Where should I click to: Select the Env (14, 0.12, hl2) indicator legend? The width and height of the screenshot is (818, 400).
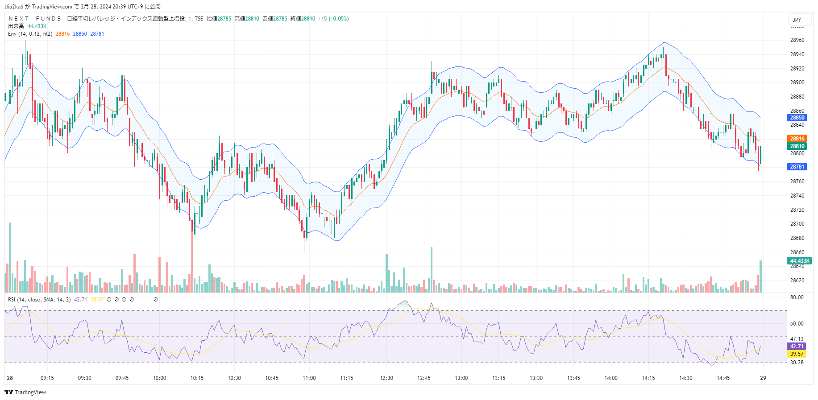click(x=30, y=34)
